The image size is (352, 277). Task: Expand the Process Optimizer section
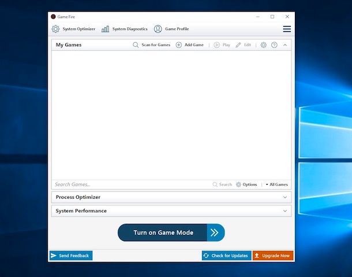point(285,197)
